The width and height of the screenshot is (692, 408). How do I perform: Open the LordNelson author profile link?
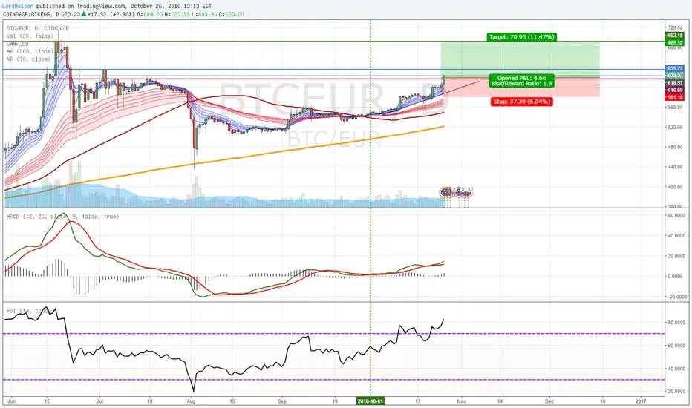pyautogui.click(x=18, y=6)
